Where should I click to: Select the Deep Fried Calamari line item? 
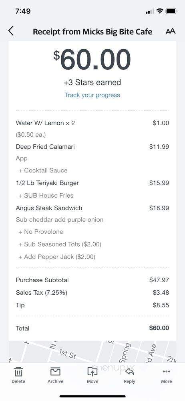click(92, 147)
